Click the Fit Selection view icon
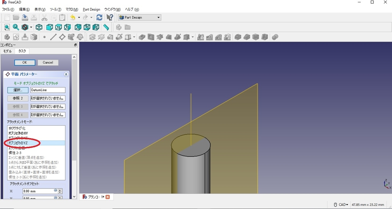Image resolution: width=392 pixels, height=209 pixels. point(16,27)
